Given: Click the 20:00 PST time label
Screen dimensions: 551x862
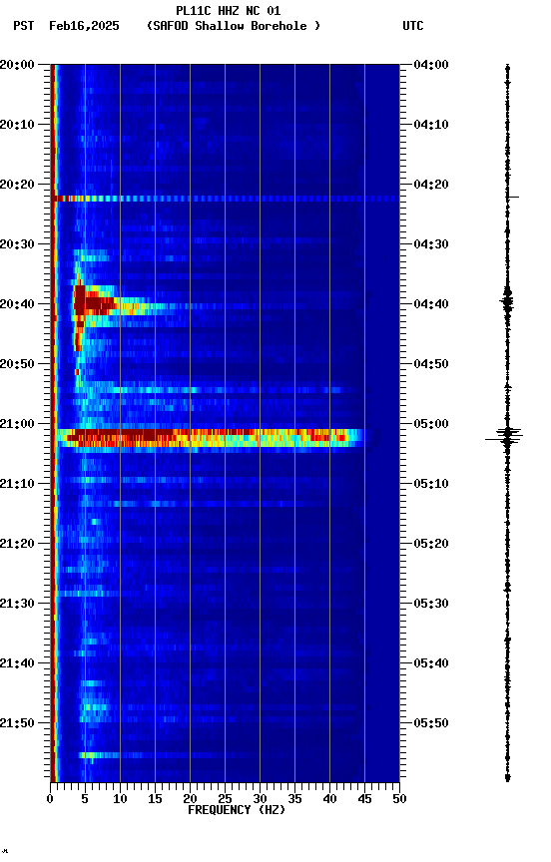Looking at the screenshot, I should click(x=17, y=65).
